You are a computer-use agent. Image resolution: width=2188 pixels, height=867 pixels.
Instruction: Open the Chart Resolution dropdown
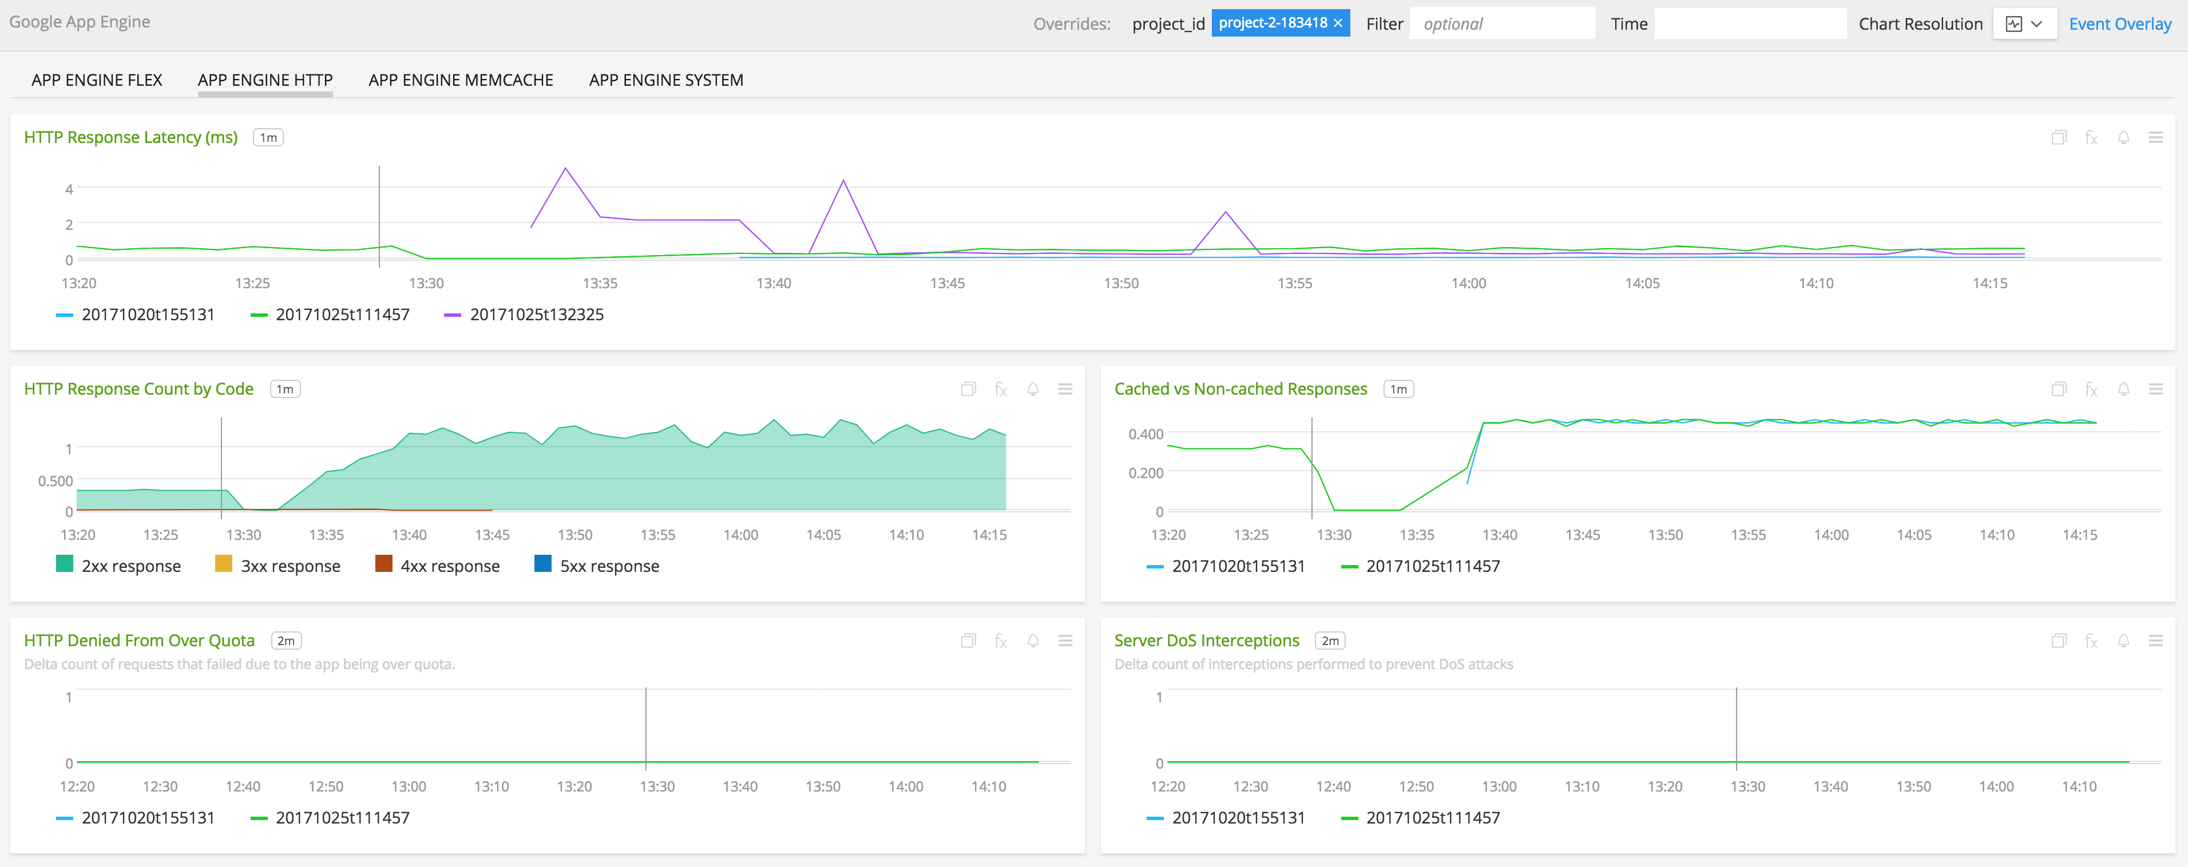click(x=2024, y=24)
